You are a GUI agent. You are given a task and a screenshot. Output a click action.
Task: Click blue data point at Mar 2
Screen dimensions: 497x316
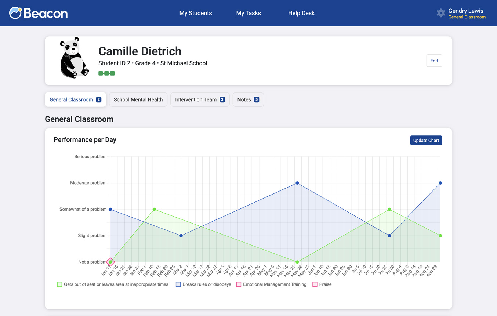(181, 236)
